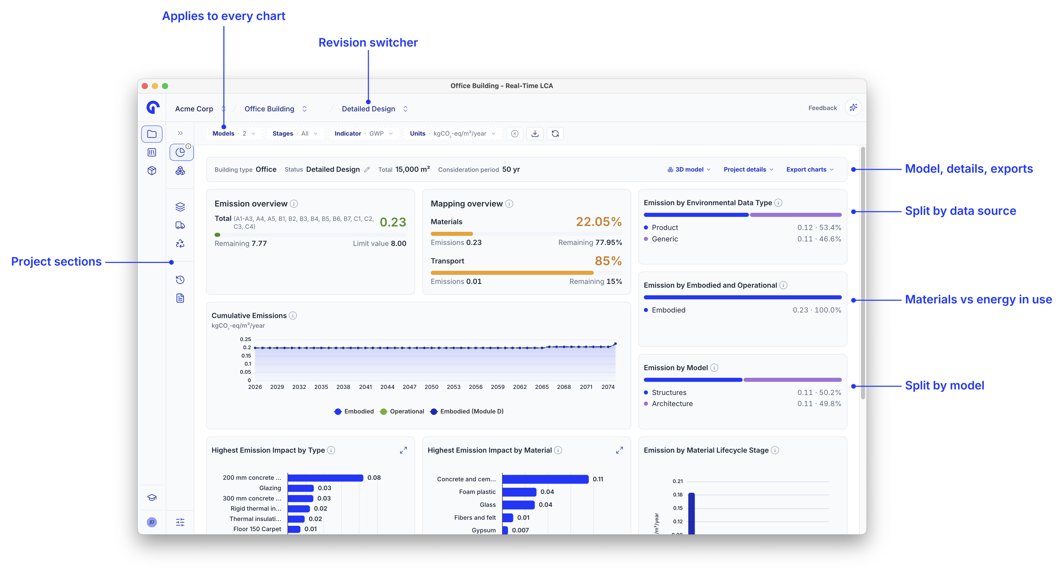The image size is (1063, 583).
Task: Show info for Emission overview
Action: tap(294, 204)
